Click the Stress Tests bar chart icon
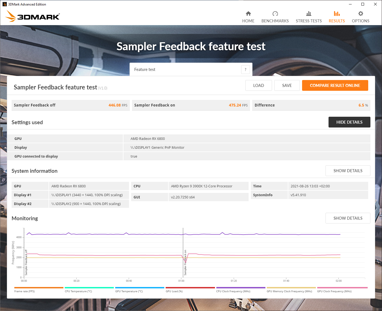Image resolution: width=382 pixels, height=311 pixels. pos(309,14)
